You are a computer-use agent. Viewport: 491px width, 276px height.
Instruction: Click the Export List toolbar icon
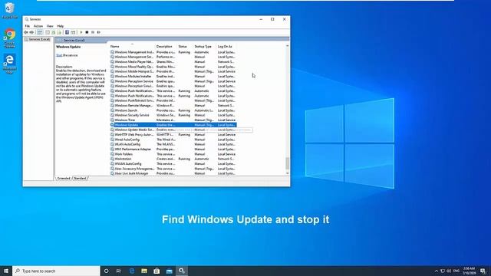click(x=59, y=32)
